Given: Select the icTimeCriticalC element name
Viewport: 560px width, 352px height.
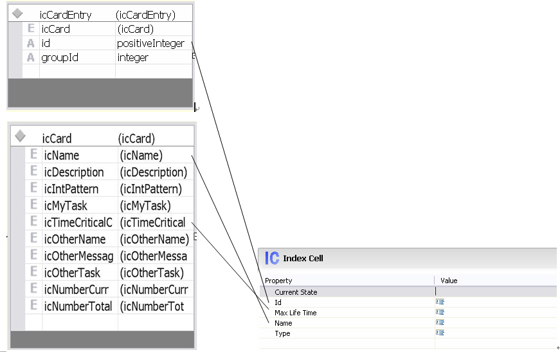Looking at the screenshot, I should click(x=78, y=222).
